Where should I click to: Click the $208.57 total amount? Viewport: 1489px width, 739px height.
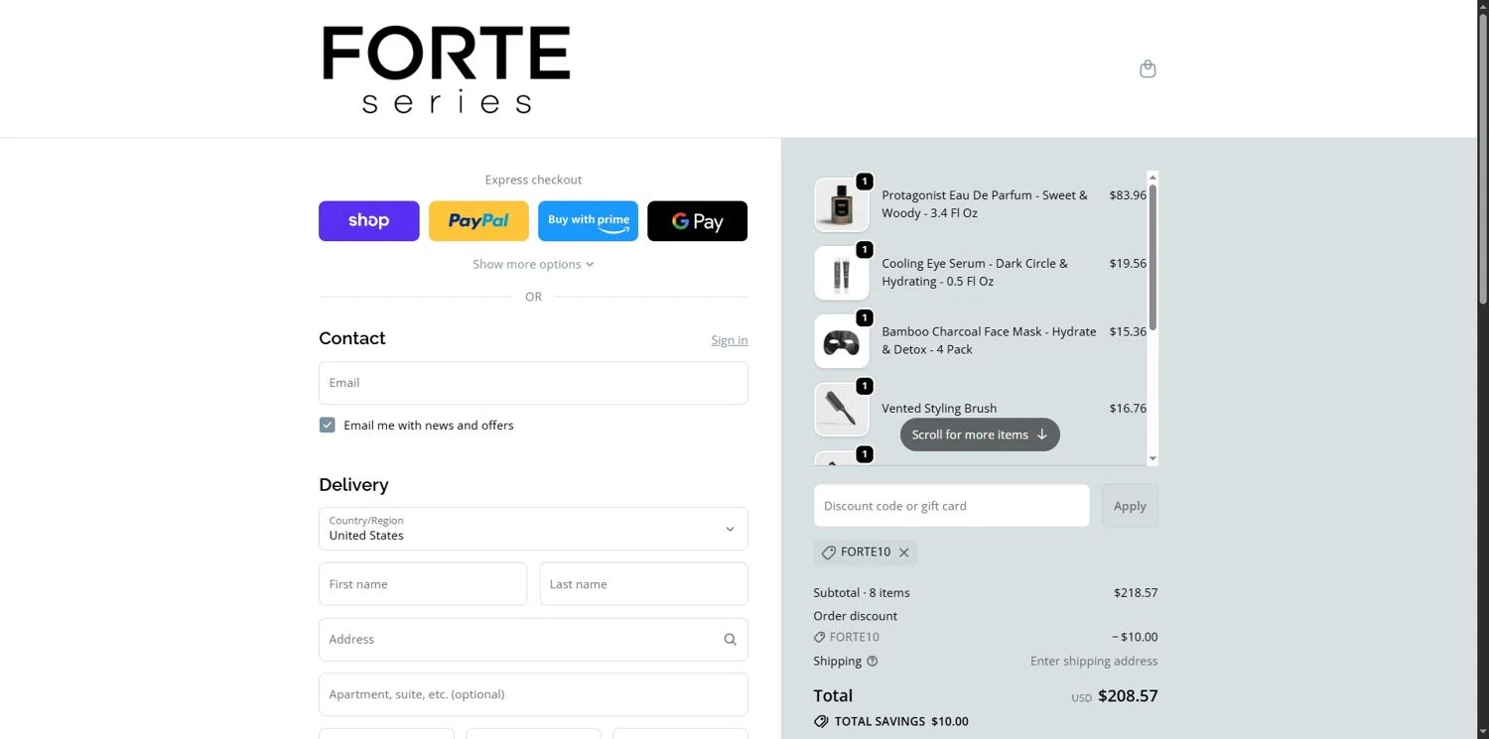pyautogui.click(x=1128, y=696)
